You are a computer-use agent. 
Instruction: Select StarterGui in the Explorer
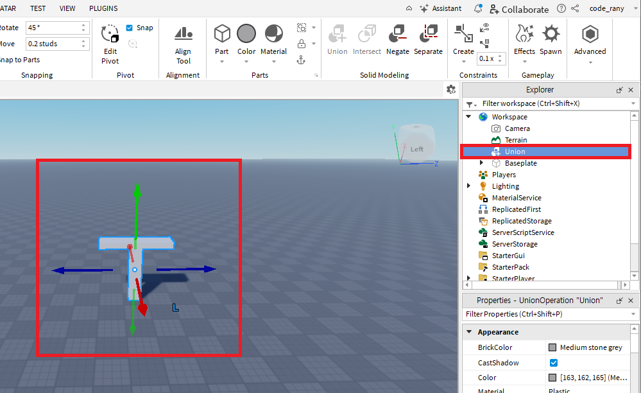coord(508,256)
